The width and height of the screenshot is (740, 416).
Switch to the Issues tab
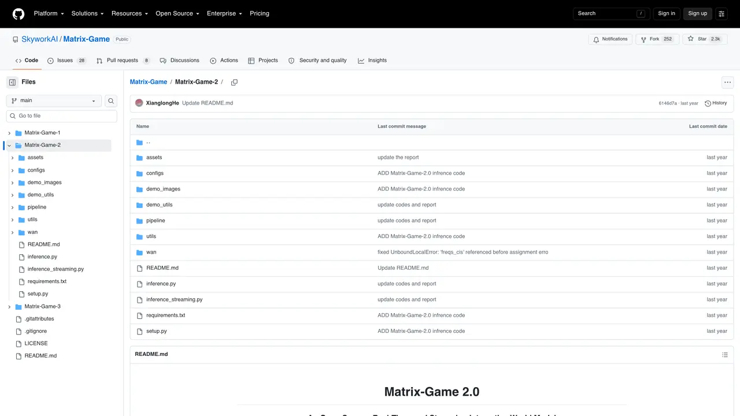pos(66,61)
